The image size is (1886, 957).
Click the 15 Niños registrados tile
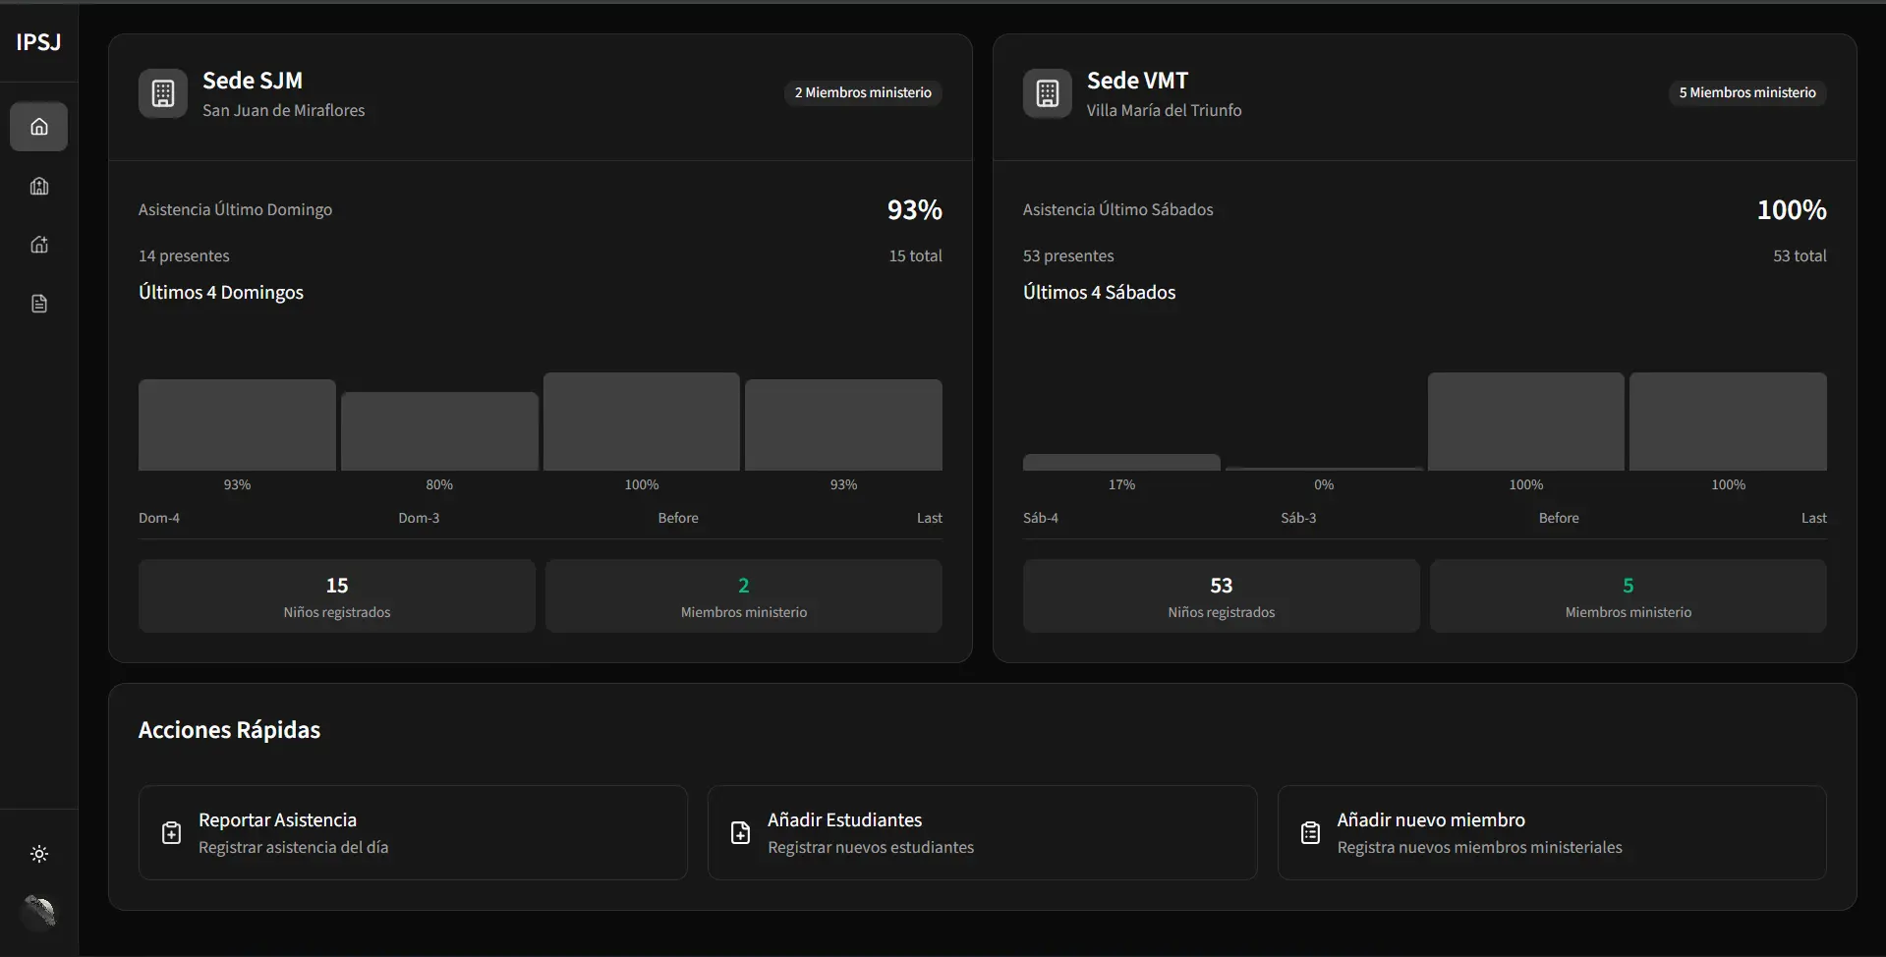click(x=337, y=596)
